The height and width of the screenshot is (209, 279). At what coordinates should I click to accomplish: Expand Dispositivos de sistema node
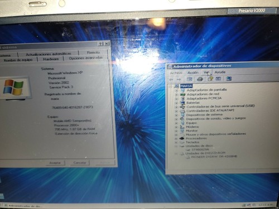(176, 115)
